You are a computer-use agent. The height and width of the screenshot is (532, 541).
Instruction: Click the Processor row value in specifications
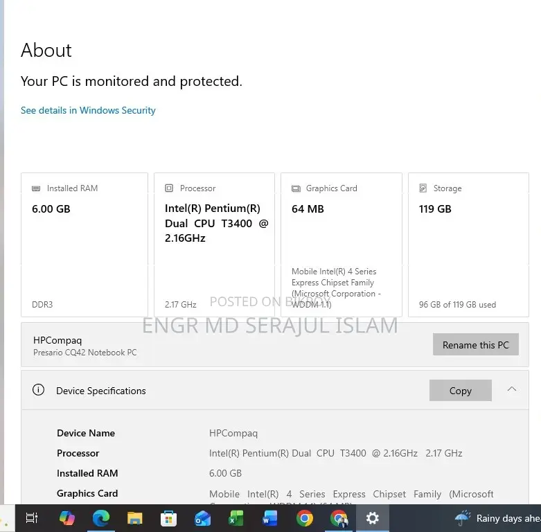335,453
